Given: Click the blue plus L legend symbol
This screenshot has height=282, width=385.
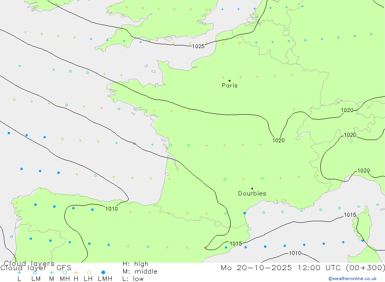Looking at the screenshot, I should [x=19, y=272].
